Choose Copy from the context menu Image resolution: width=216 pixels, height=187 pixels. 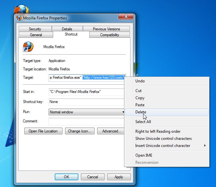(x=167, y=98)
